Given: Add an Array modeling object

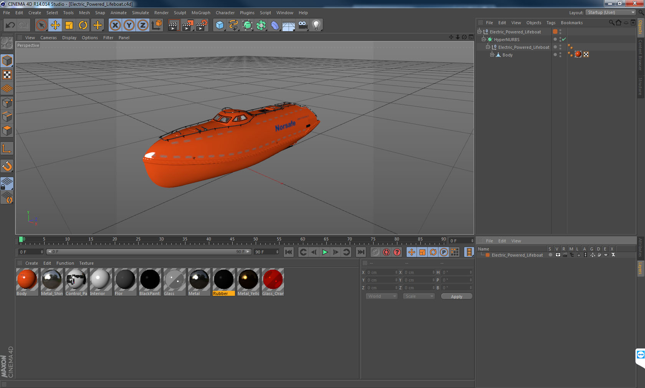Looking at the screenshot, I should pos(261,25).
